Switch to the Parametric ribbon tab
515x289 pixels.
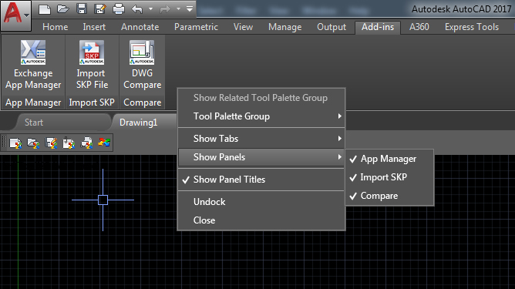coord(196,27)
